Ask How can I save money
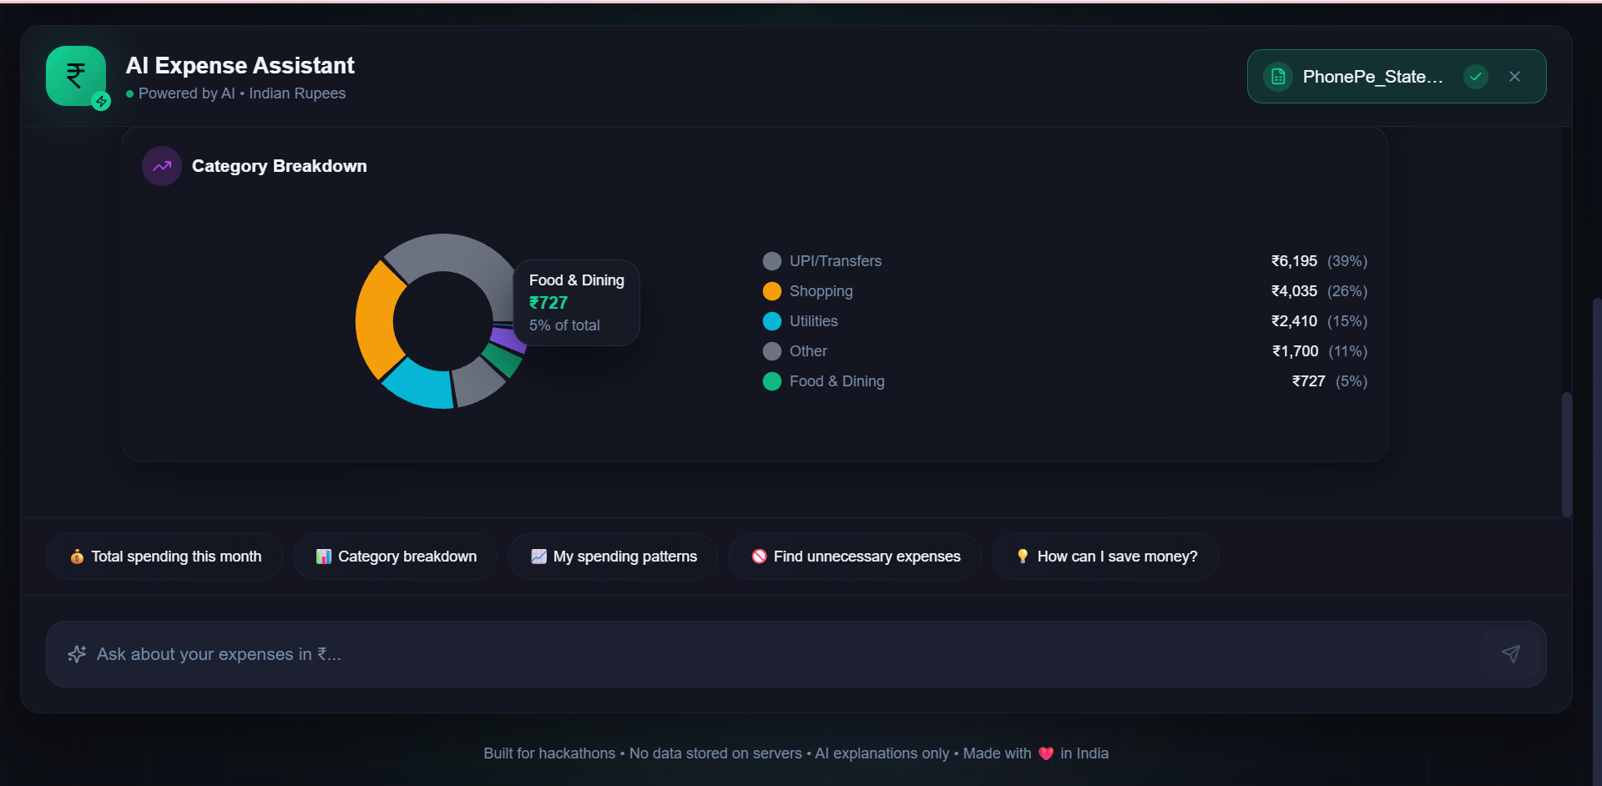 (x=1105, y=557)
